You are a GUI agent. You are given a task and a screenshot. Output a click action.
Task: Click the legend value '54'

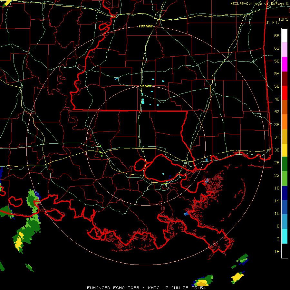coord(277,73)
